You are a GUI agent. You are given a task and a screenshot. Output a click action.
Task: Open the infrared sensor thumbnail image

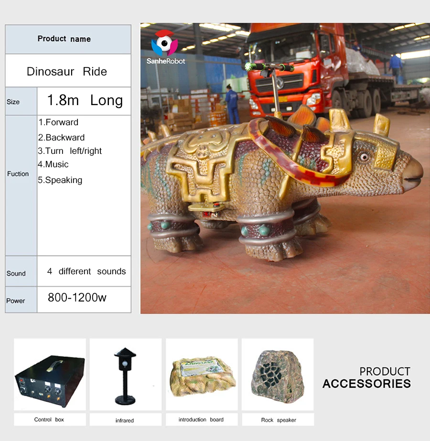(126, 374)
